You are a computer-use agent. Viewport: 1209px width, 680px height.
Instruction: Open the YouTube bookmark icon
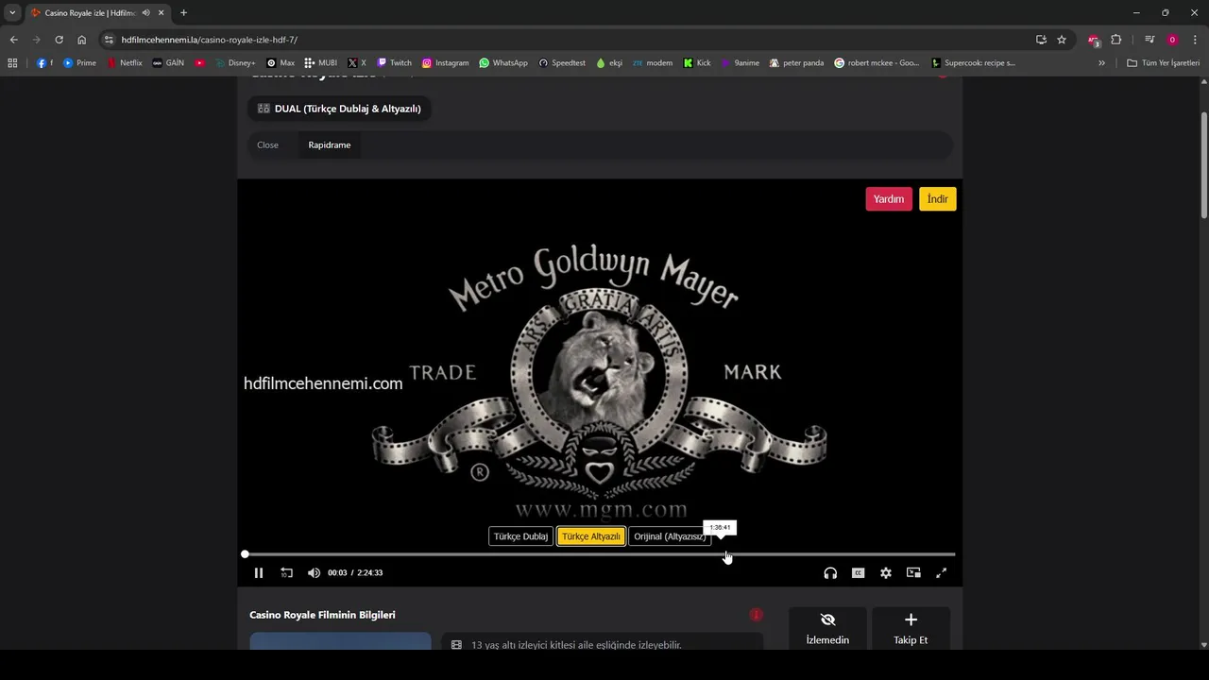(199, 63)
